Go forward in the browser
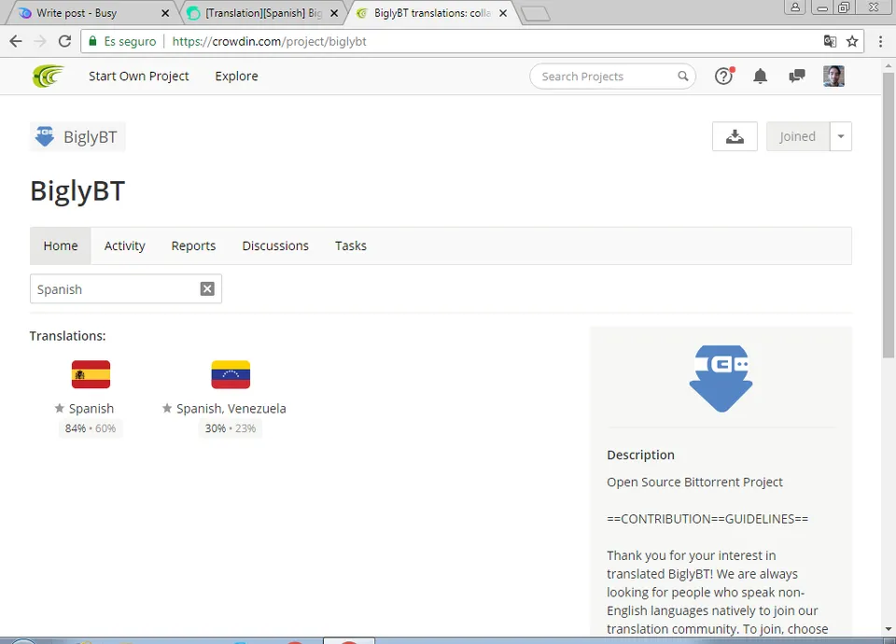The width and height of the screenshot is (896, 644). pyautogui.click(x=40, y=41)
